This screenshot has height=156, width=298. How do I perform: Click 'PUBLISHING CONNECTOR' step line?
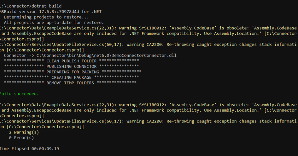(x=72, y=66)
